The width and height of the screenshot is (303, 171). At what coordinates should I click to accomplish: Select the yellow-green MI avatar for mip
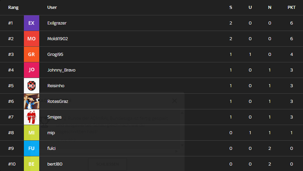[x=31, y=133]
